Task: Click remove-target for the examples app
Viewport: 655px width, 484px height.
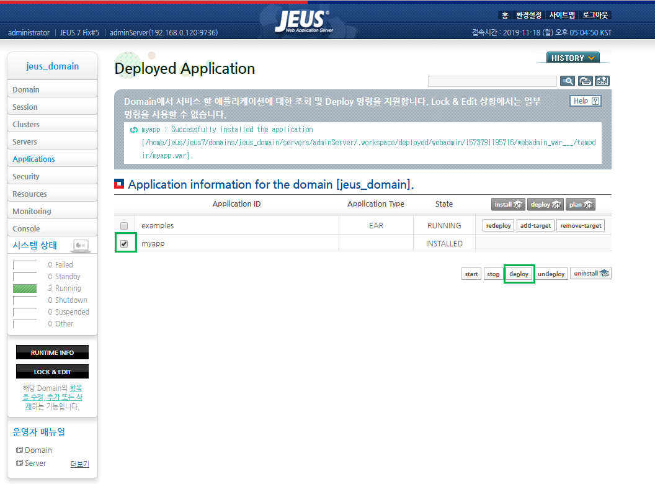Action: click(x=581, y=226)
